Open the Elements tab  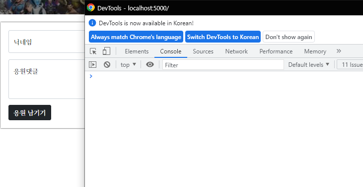137,51
